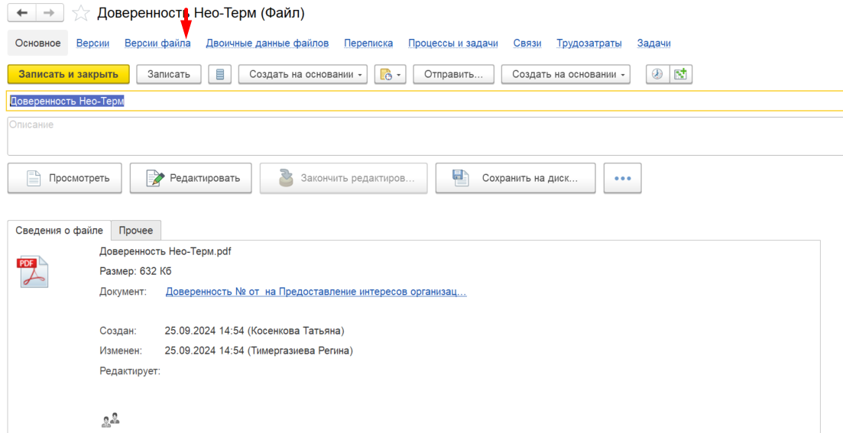Open the three-dots more actions button

(x=622, y=179)
